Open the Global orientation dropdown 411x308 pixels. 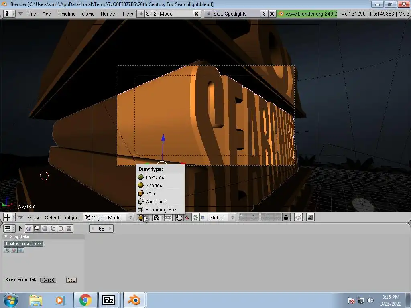(222, 217)
